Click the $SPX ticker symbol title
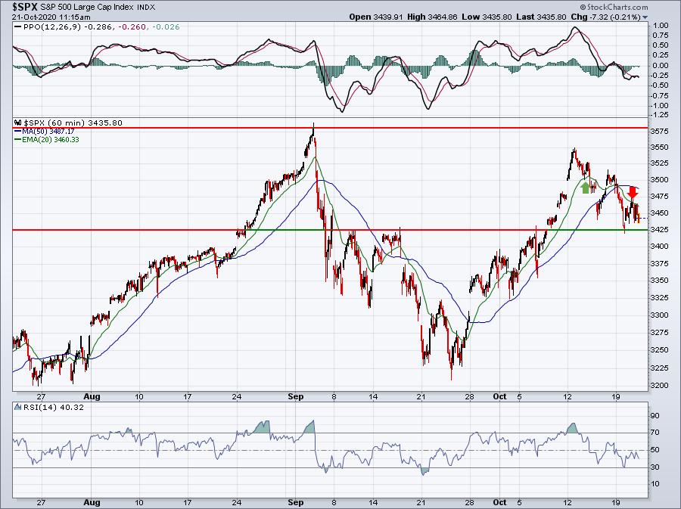681x509 pixels. point(24,7)
